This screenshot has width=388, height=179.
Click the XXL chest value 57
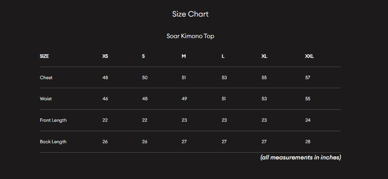coord(308,78)
